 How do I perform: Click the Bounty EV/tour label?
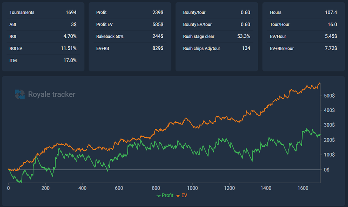[198, 24]
